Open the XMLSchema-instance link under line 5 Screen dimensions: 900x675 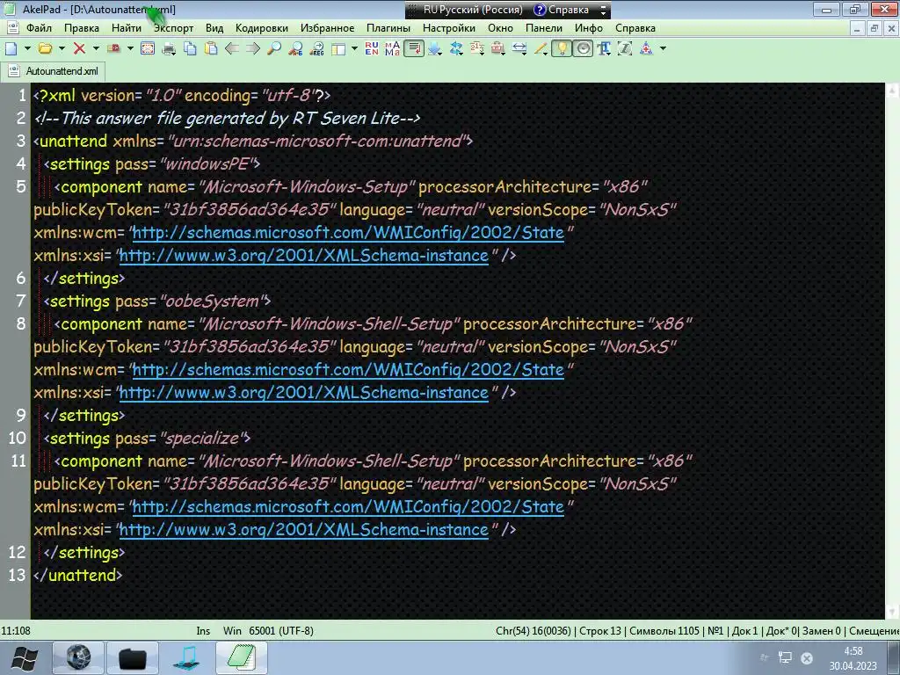tap(303, 256)
